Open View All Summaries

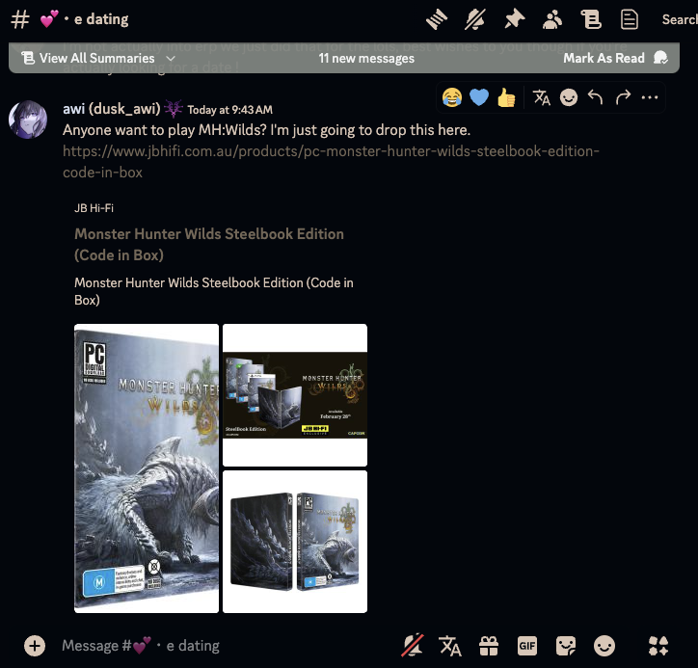point(96,58)
